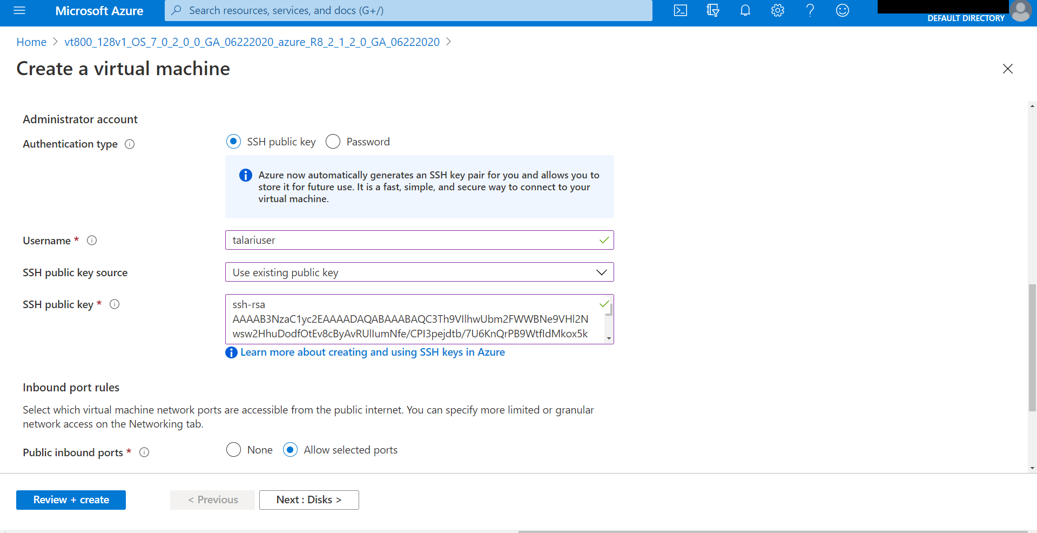
Task: Launch Cloud Shell from the top bar
Action: (680, 10)
